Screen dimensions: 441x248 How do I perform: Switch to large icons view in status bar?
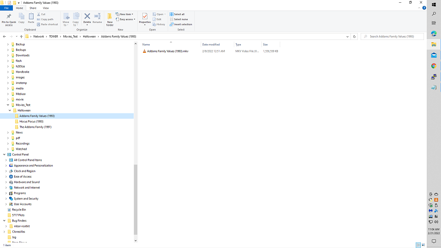423,245
